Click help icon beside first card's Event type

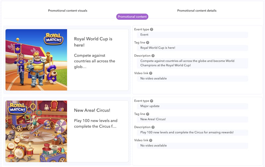pyautogui.click(x=152, y=29)
